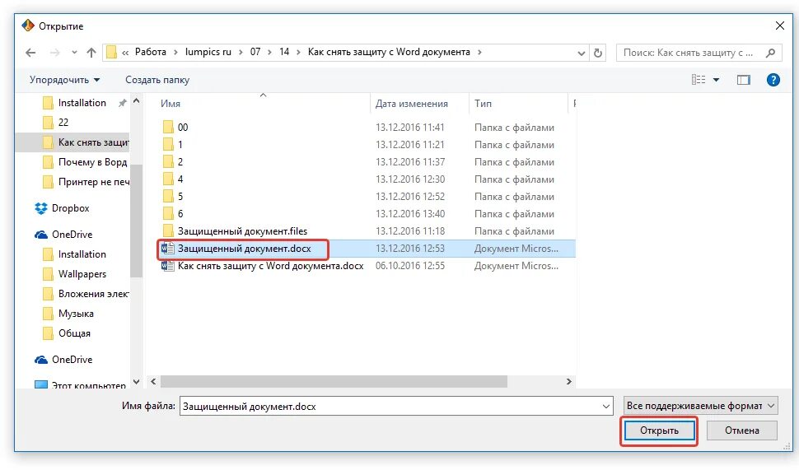Refresh the current folder view
This screenshot has height=470, width=799.
[598, 53]
